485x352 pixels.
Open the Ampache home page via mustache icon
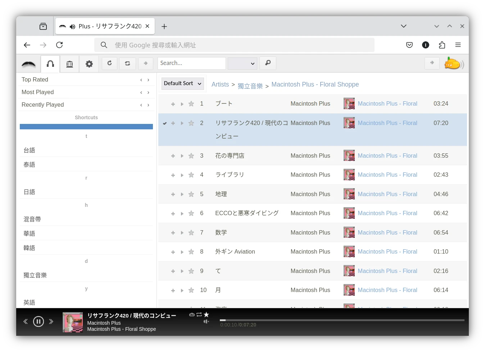point(28,63)
